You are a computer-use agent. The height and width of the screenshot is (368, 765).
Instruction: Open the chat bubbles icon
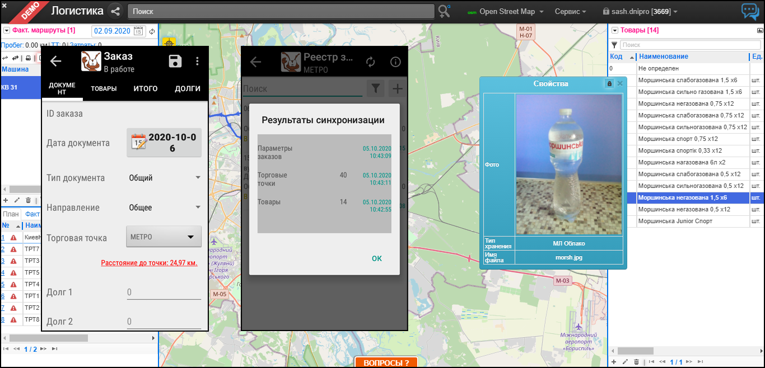(x=750, y=11)
